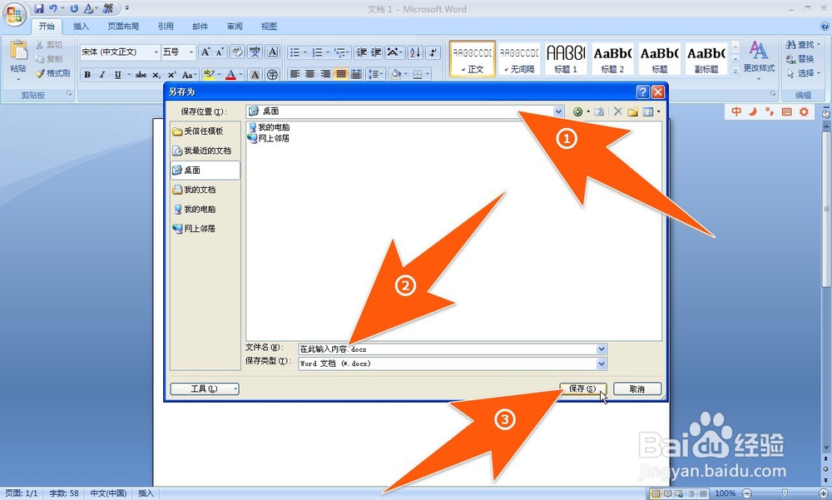The height and width of the screenshot is (500, 832).
Task: Click the 文件名 file name input field
Action: pyautogui.click(x=448, y=349)
